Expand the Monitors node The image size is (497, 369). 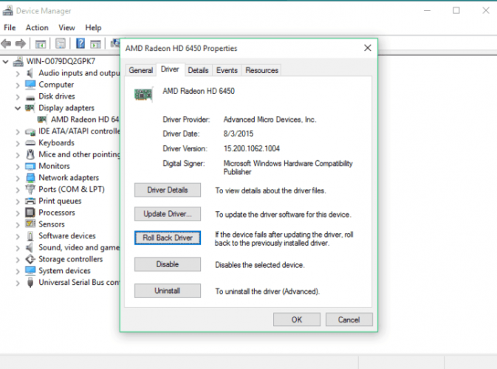click(18, 167)
